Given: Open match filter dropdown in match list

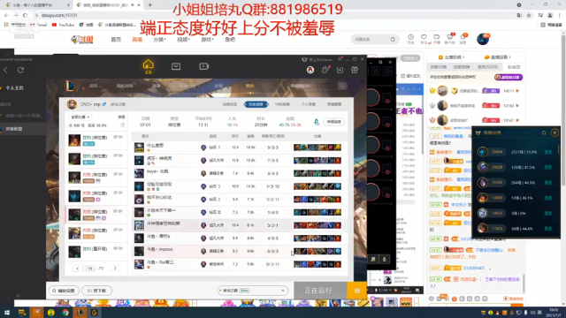Looking at the screenshot, I should pos(80,117).
